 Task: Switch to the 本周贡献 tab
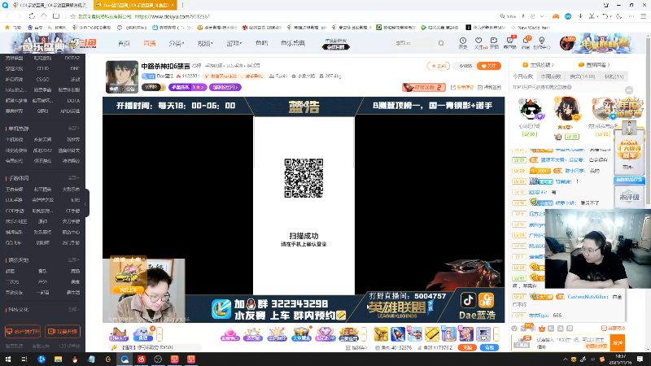click(x=551, y=76)
